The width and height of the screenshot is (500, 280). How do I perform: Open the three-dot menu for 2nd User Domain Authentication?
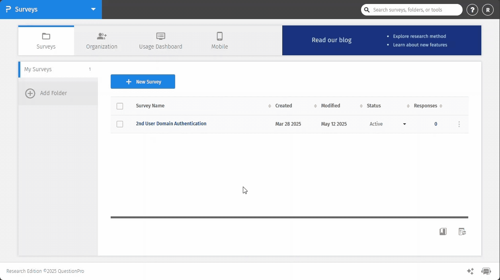click(459, 124)
